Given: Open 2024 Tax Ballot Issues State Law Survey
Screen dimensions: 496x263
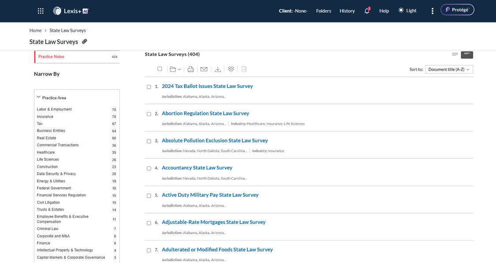Looking at the screenshot, I should 207,86.
